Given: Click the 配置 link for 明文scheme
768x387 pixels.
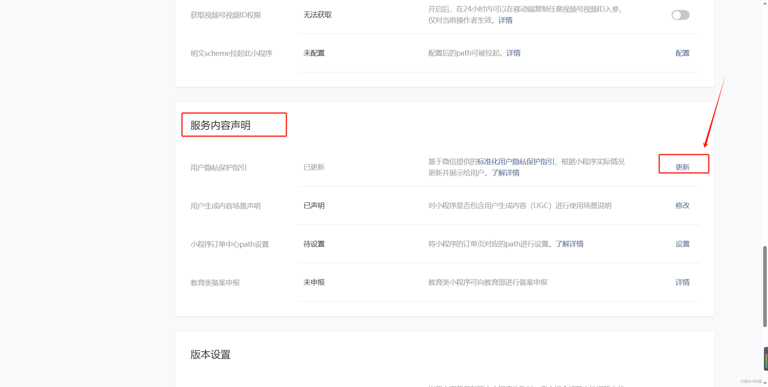Looking at the screenshot, I should pos(682,53).
